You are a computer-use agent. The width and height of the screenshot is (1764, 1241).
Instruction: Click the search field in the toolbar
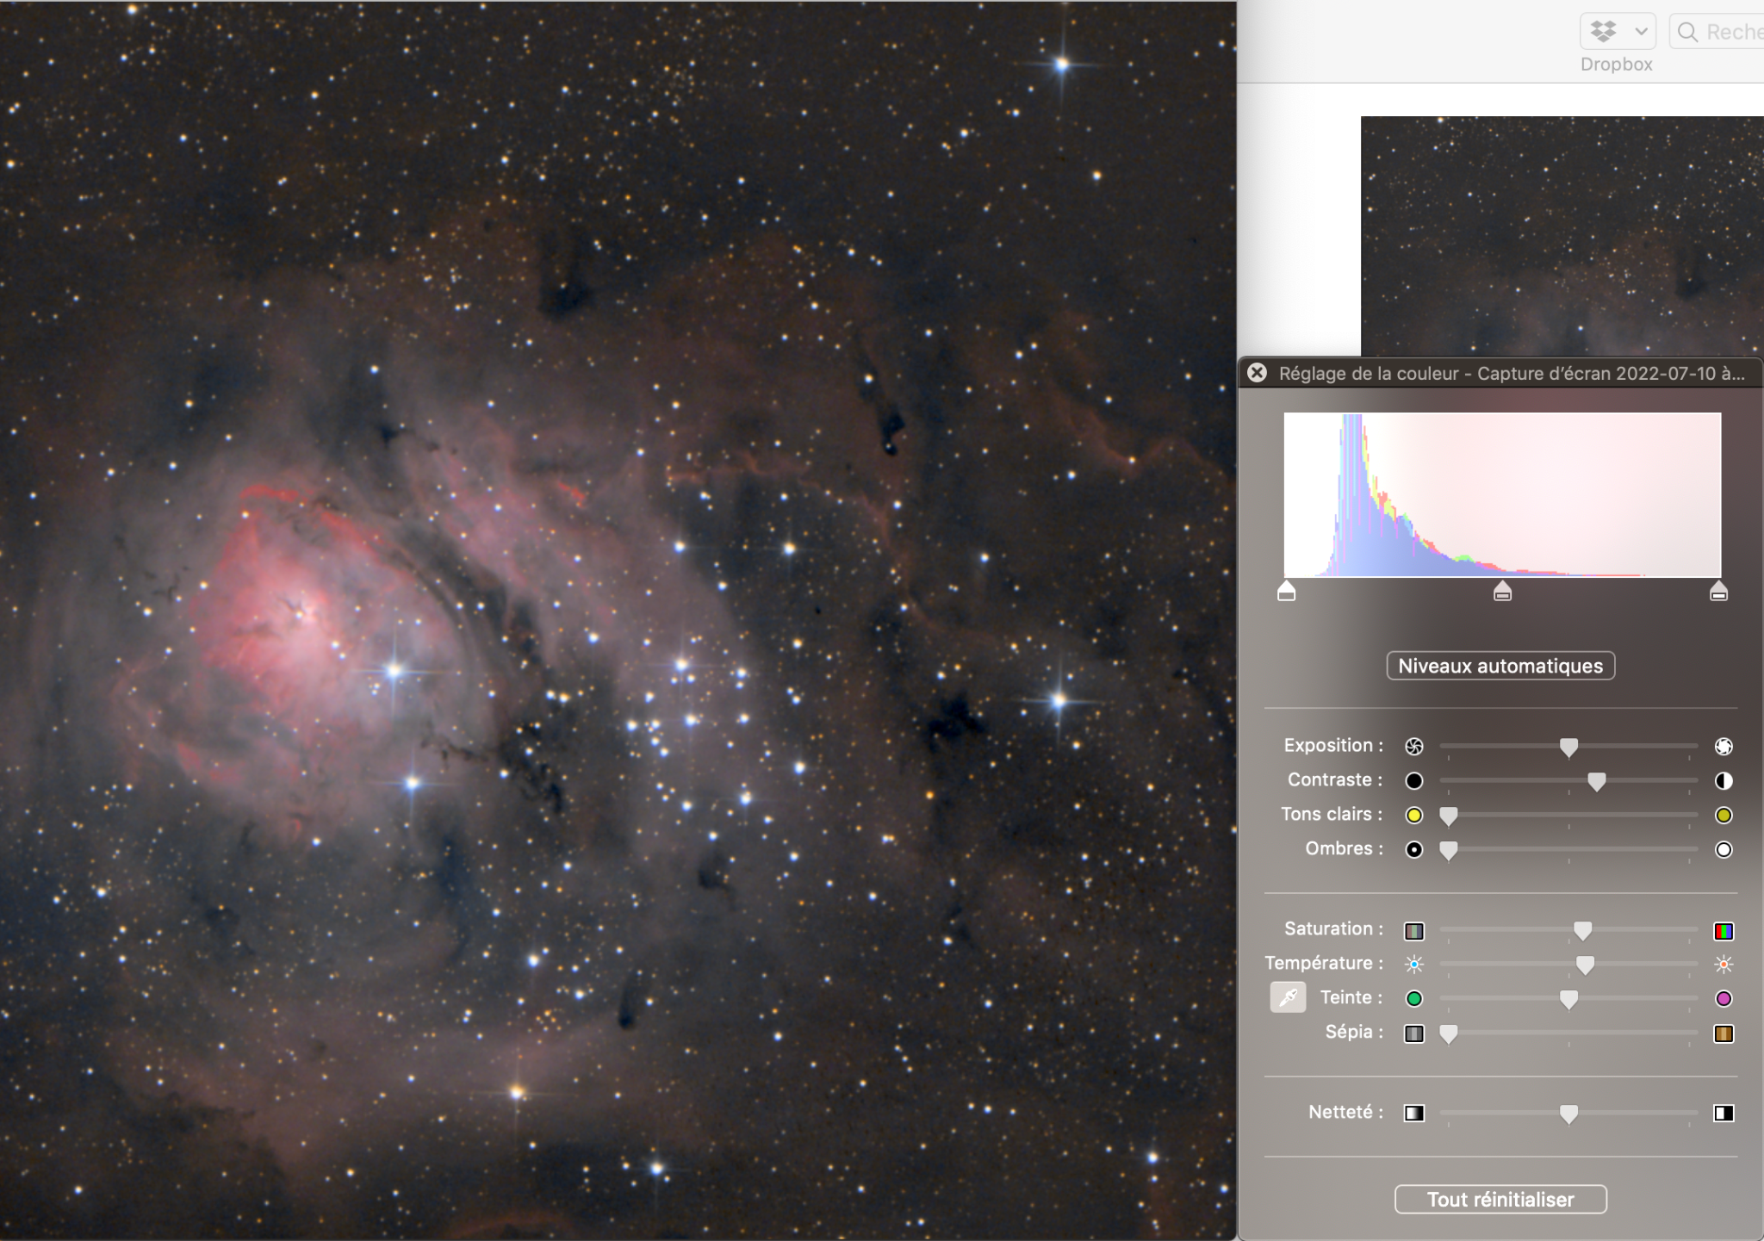point(1717,32)
